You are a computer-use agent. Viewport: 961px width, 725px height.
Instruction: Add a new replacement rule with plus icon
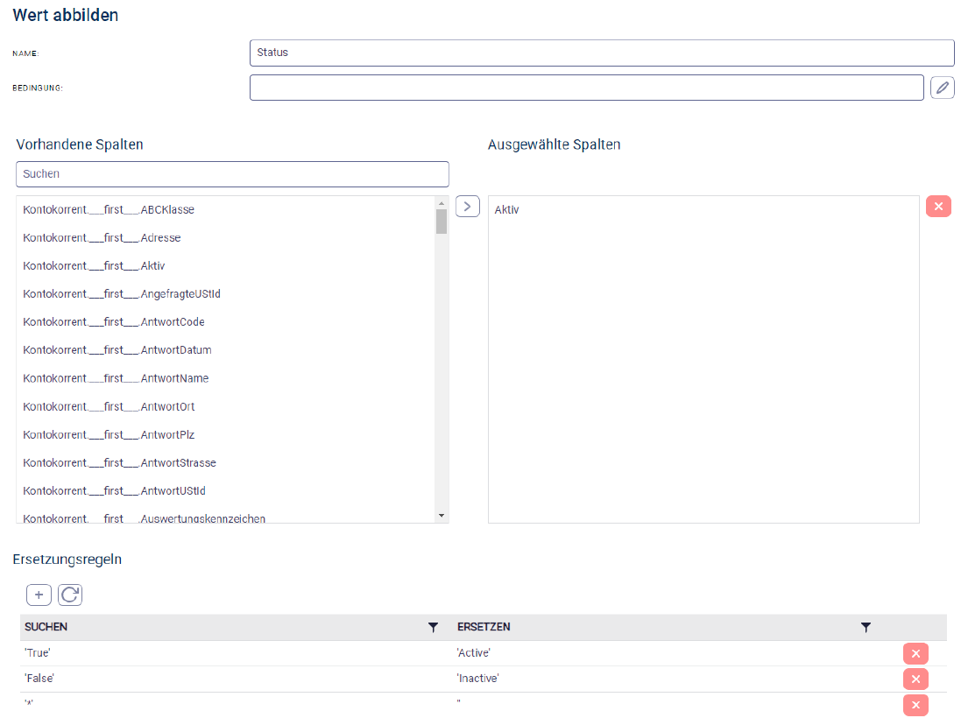click(39, 595)
